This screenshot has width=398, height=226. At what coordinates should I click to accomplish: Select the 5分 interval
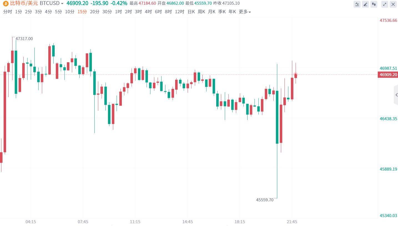58,12
